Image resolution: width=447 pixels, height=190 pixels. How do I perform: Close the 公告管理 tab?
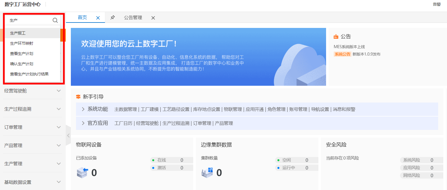pyautogui.click(x=153, y=18)
